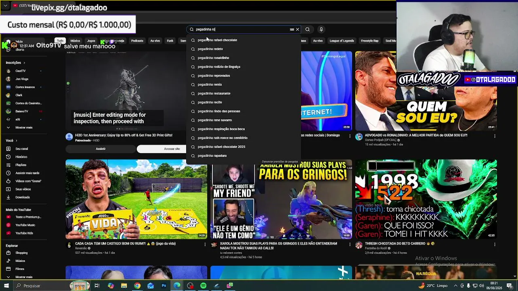This screenshot has height=291, width=518.
Task: Choose suggestion 'pegadinha rene navarro'
Action: click(244, 120)
